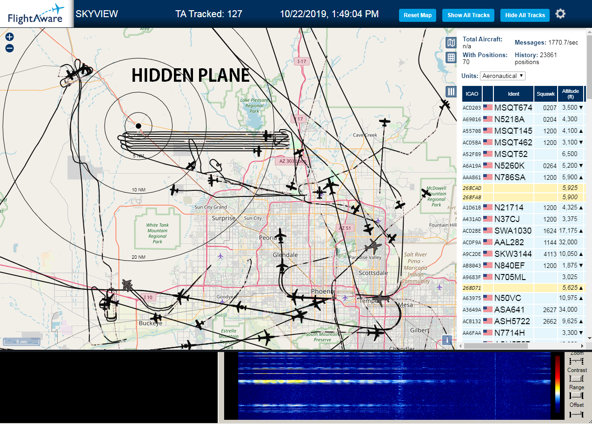The image size is (592, 424).
Task: Toggle the grid view icon beside map
Action: (451, 58)
